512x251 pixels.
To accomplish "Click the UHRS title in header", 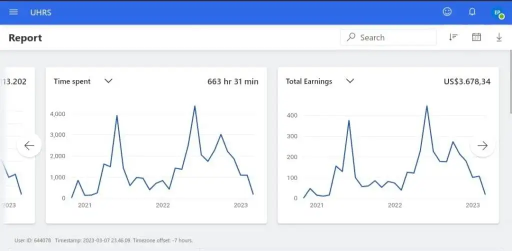I will coord(40,12).
